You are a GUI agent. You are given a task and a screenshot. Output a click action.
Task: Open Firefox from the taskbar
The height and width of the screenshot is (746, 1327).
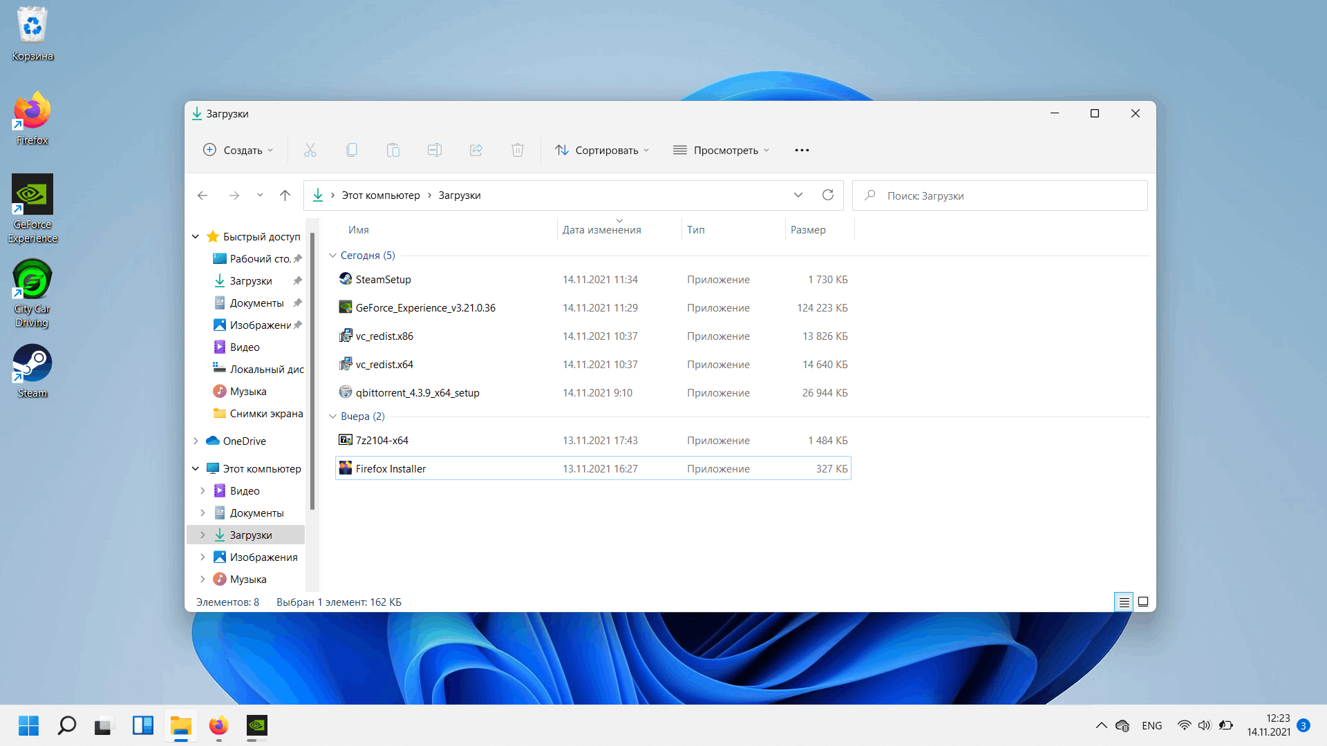tap(218, 725)
